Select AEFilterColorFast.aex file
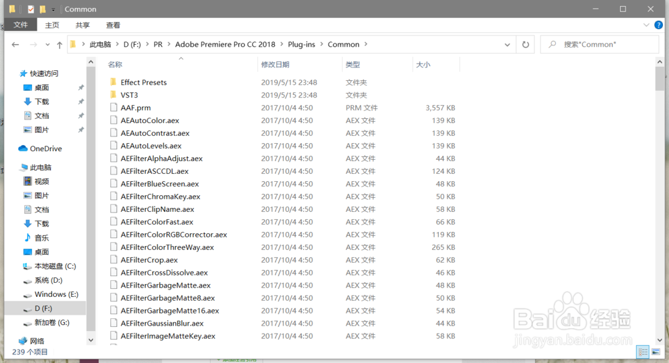Viewport: 669px width, 363px height. [x=157, y=222]
